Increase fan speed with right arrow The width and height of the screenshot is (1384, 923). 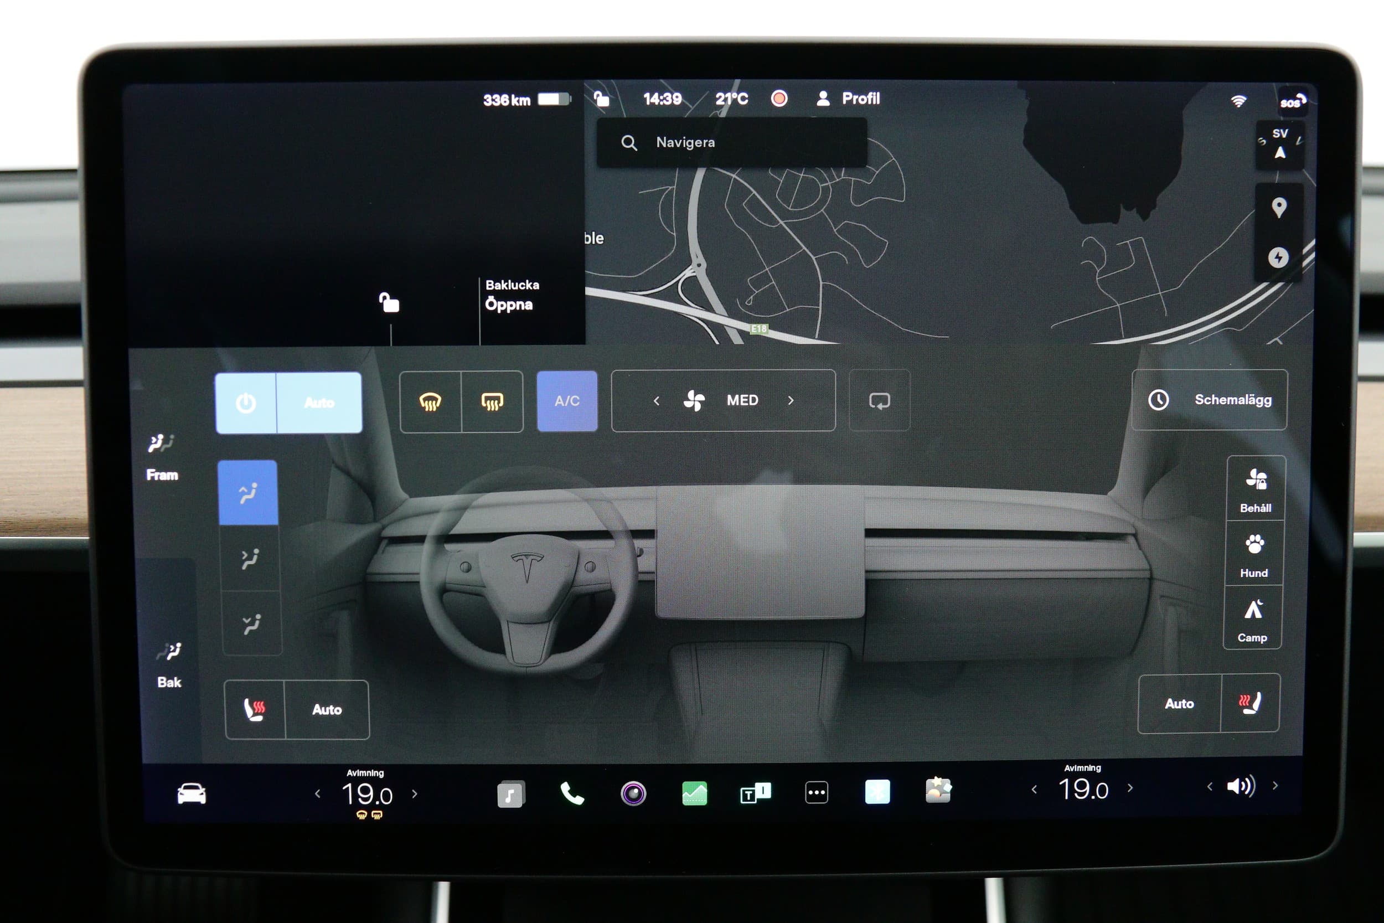point(791,401)
